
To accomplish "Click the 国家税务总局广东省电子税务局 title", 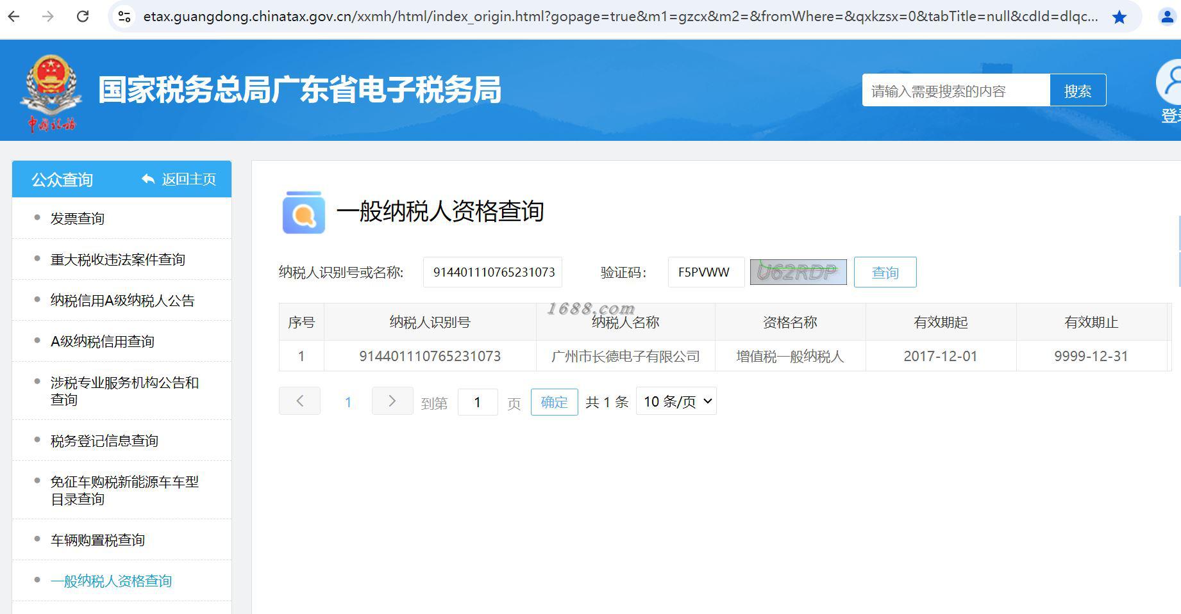I will [299, 90].
